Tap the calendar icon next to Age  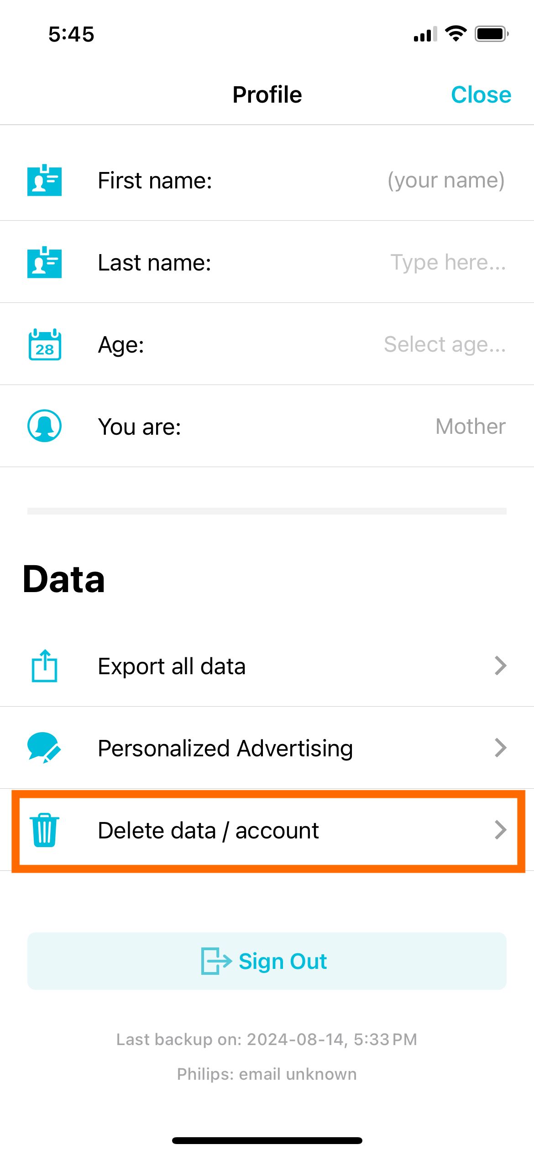(x=45, y=344)
